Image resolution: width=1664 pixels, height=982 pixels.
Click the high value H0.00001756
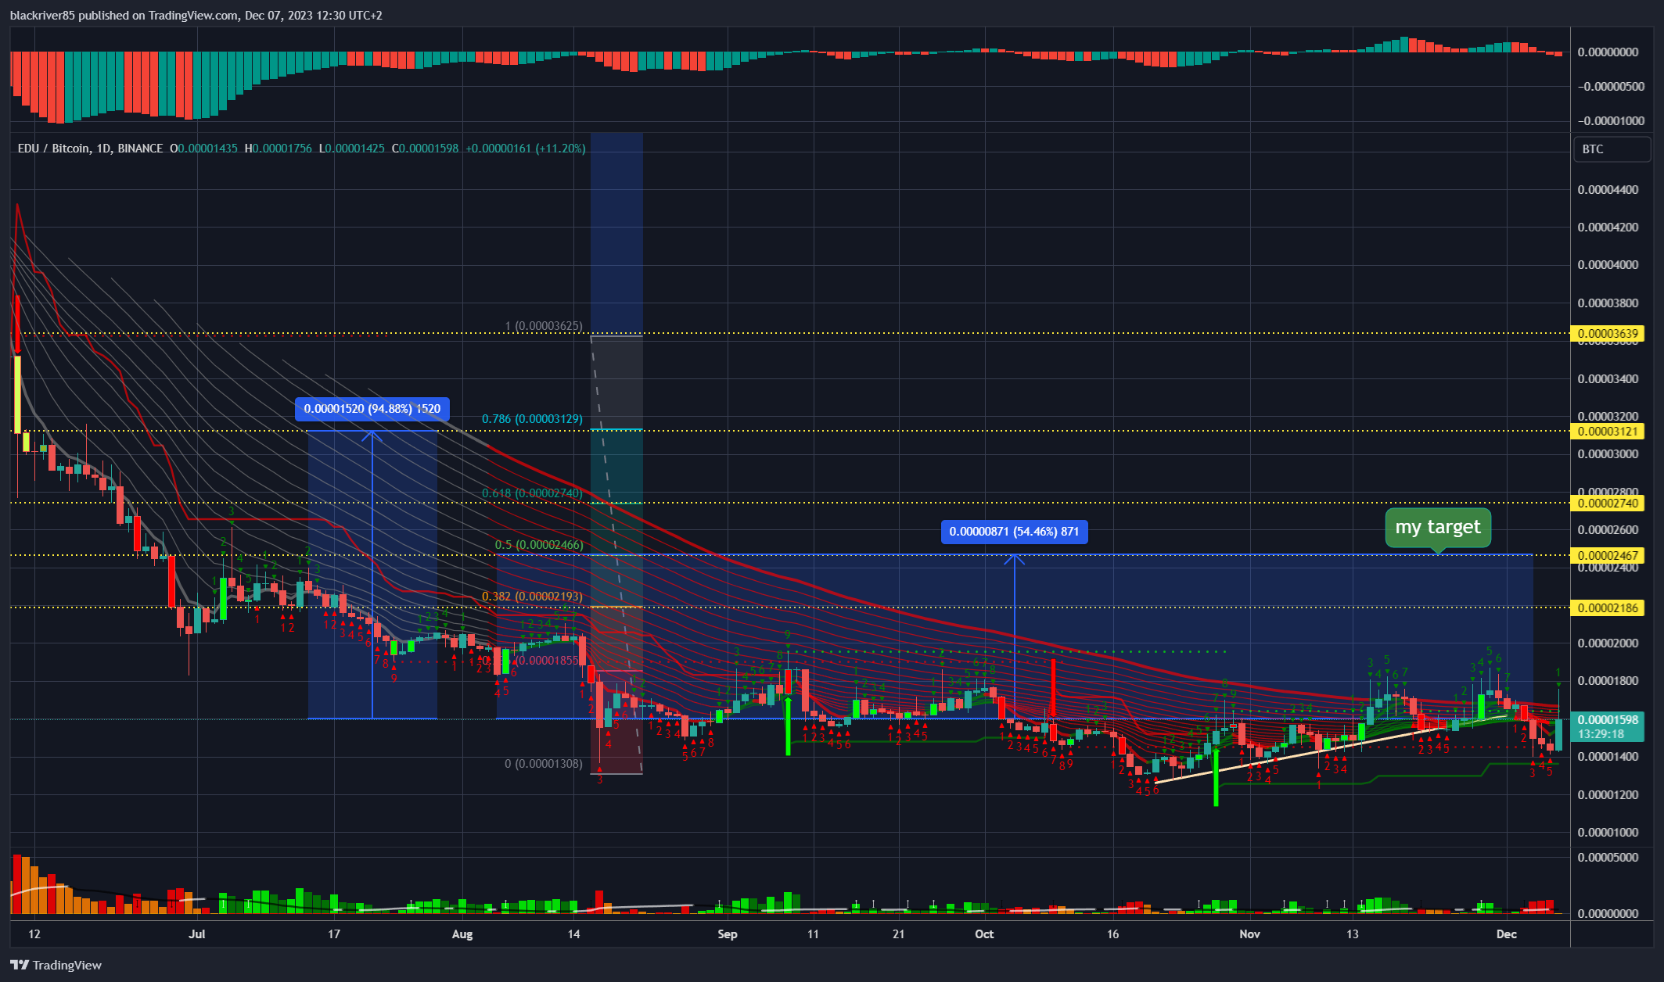click(x=279, y=148)
